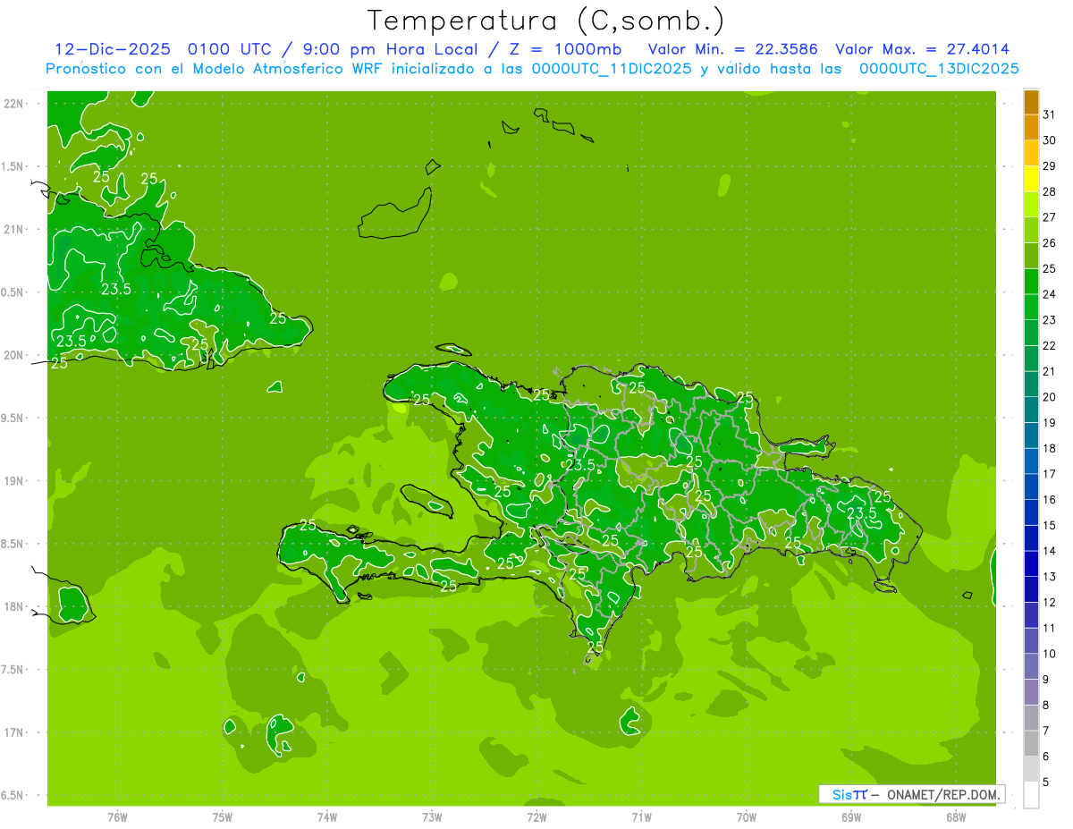Select the '72W' longitude label
Image resolution: width=1073 pixels, height=829 pixels.
536,816
